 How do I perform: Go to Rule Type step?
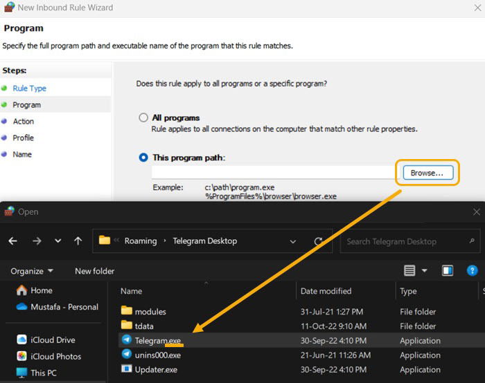(x=29, y=88)
